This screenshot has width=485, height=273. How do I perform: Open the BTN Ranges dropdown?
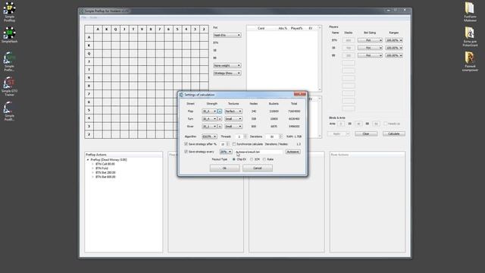point(394,40)
